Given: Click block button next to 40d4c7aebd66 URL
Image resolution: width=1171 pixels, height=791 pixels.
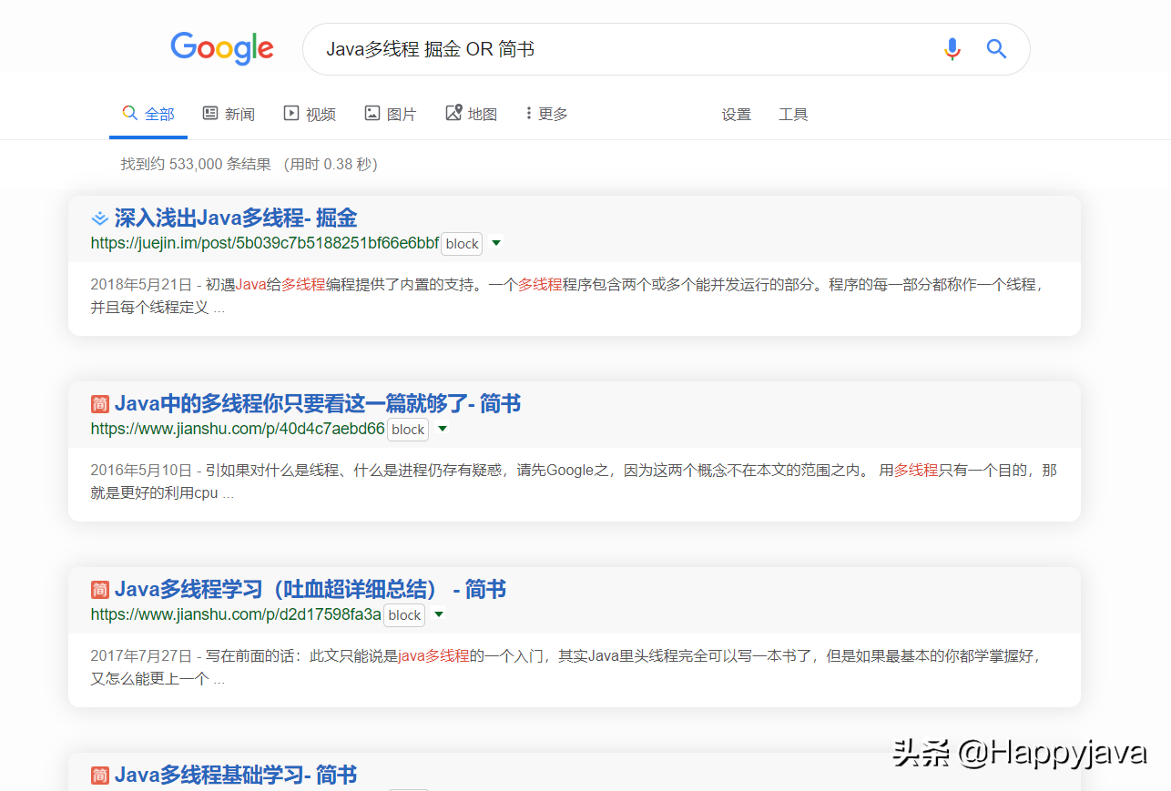Looking at the screenshot, I should click(x=408, y=430).
